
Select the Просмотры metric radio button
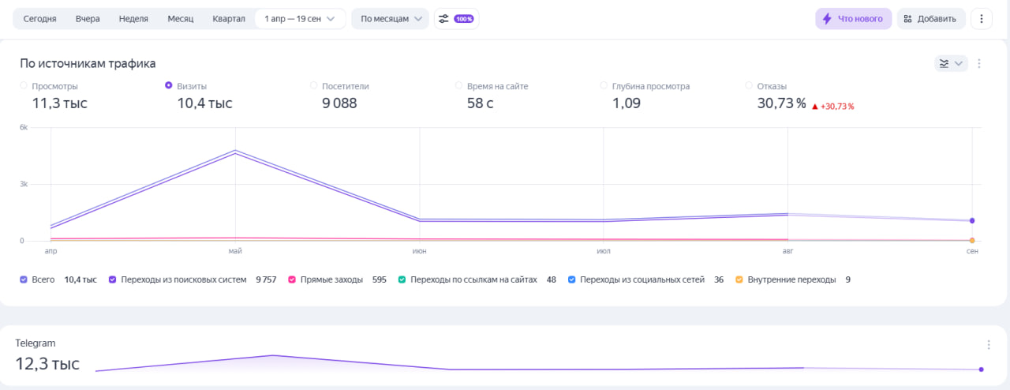point(24,85)
